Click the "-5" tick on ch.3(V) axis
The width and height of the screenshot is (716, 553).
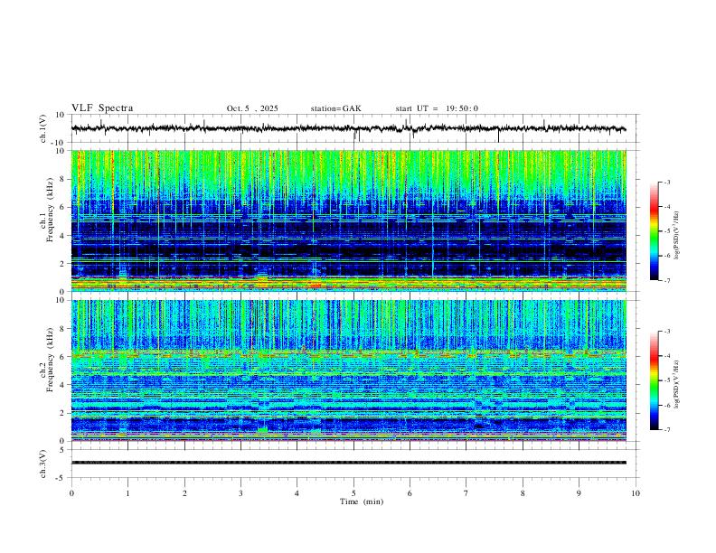point(61,478)
